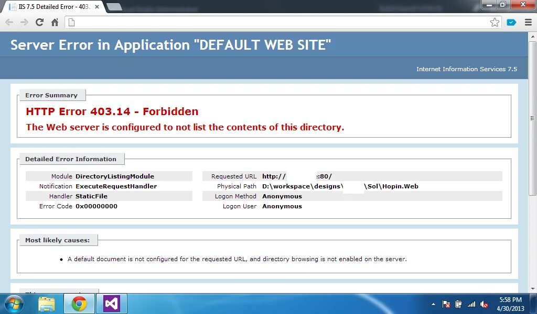Click 'Internet Information Services 7.5' text
Viewport: 537px width, 314px height.
click(467, 69)
